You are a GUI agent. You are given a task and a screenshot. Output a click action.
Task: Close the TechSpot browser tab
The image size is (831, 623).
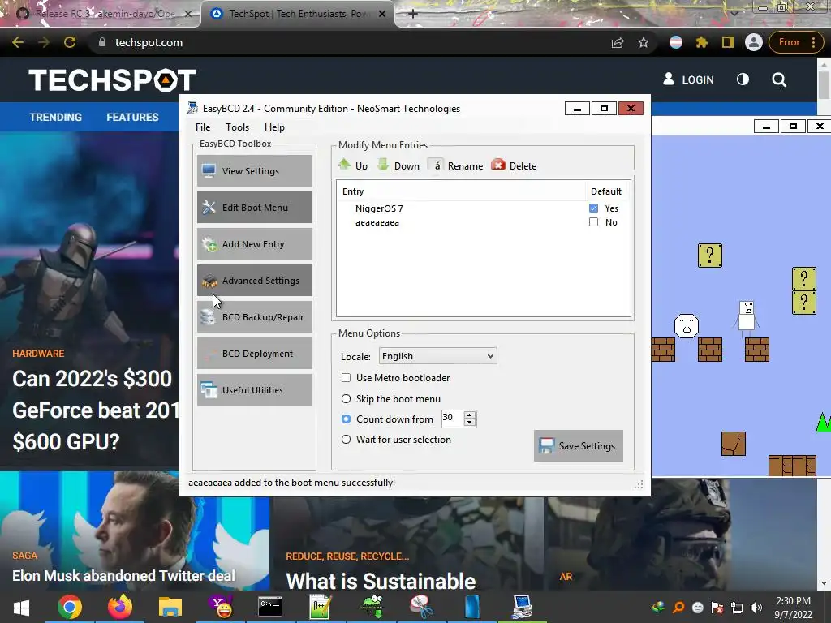click(382, 14)
